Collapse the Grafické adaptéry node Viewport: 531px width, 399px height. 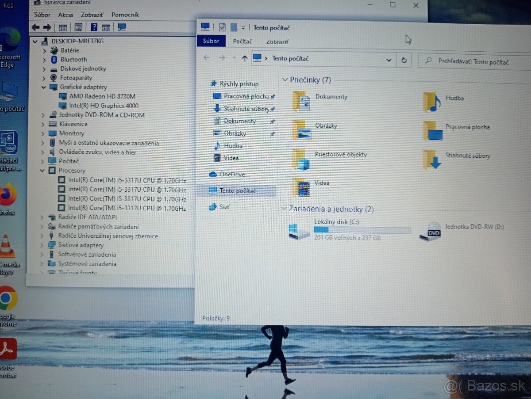(x=43, y=87)
